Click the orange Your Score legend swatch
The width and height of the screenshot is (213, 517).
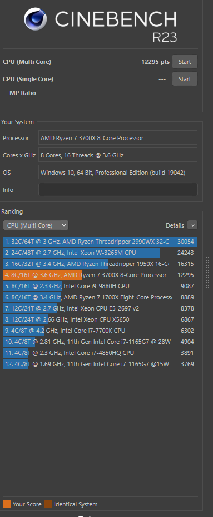click(x=7, y=504)
